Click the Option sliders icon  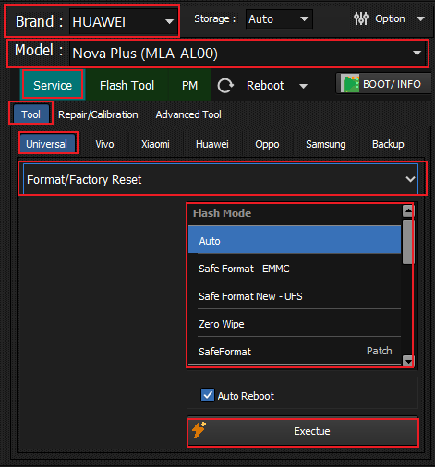pyautogui.click(x=361, y=18)
